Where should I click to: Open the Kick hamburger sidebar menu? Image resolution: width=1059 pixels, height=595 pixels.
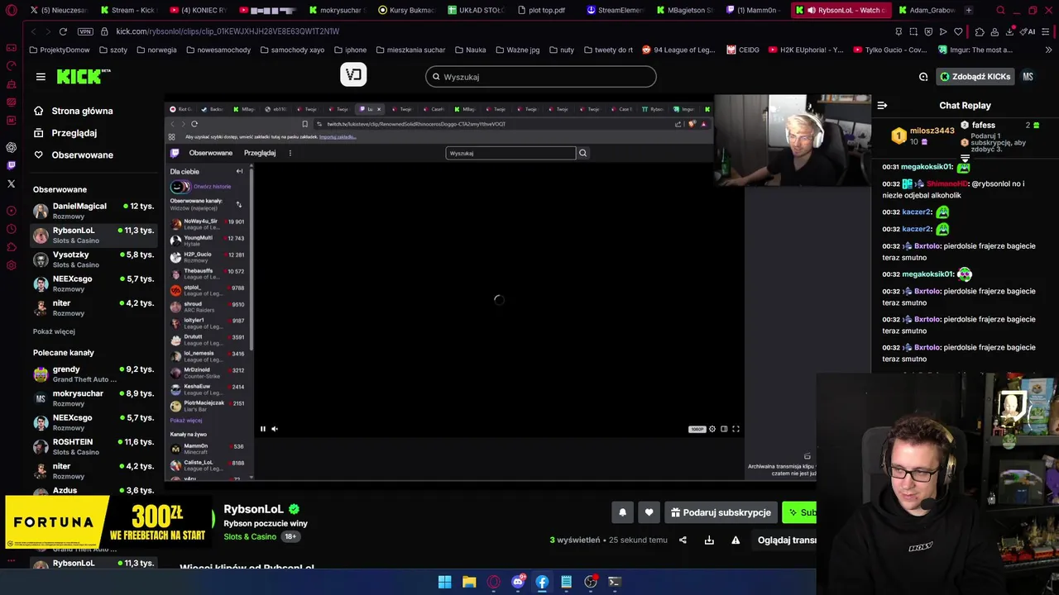click(x=41, y=77)
